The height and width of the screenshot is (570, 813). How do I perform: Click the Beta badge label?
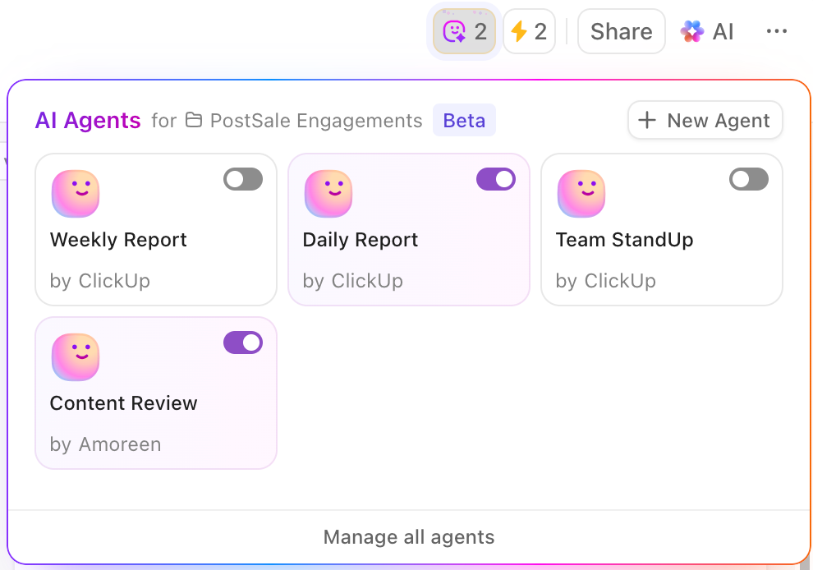tap(464, 121)
